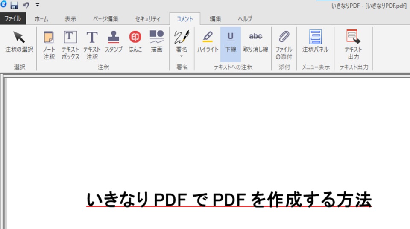This screenshot has width=410, height=229.
Task: Choose the テキストボックス tool
Action: pyautogui.click(x=70, y=45)
